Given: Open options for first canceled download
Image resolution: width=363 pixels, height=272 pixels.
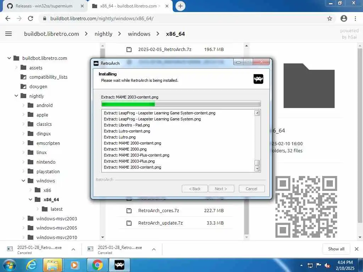Looking at the screenshot, I should (x=73, y=249).
